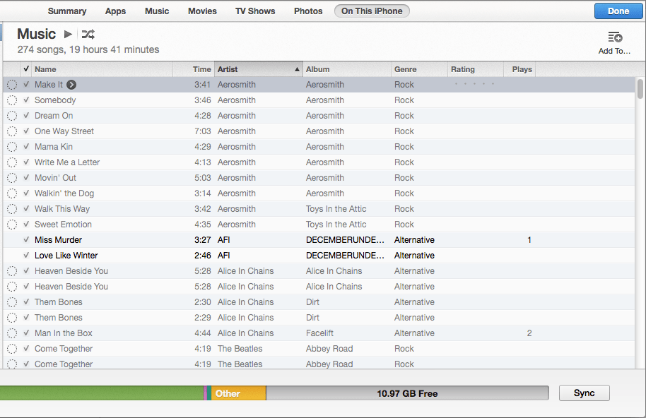Click the sync circle next to "Heaven Beside You"
Screen dimensions: 646x418
click(x=12, y=270)
